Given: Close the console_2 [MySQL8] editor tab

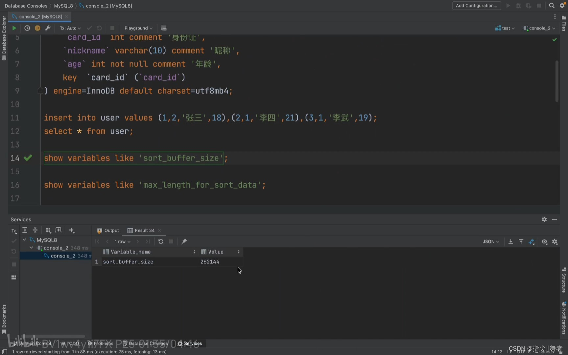Looking at the screenshot, I should pyautogui.click(x=67, y=16).
